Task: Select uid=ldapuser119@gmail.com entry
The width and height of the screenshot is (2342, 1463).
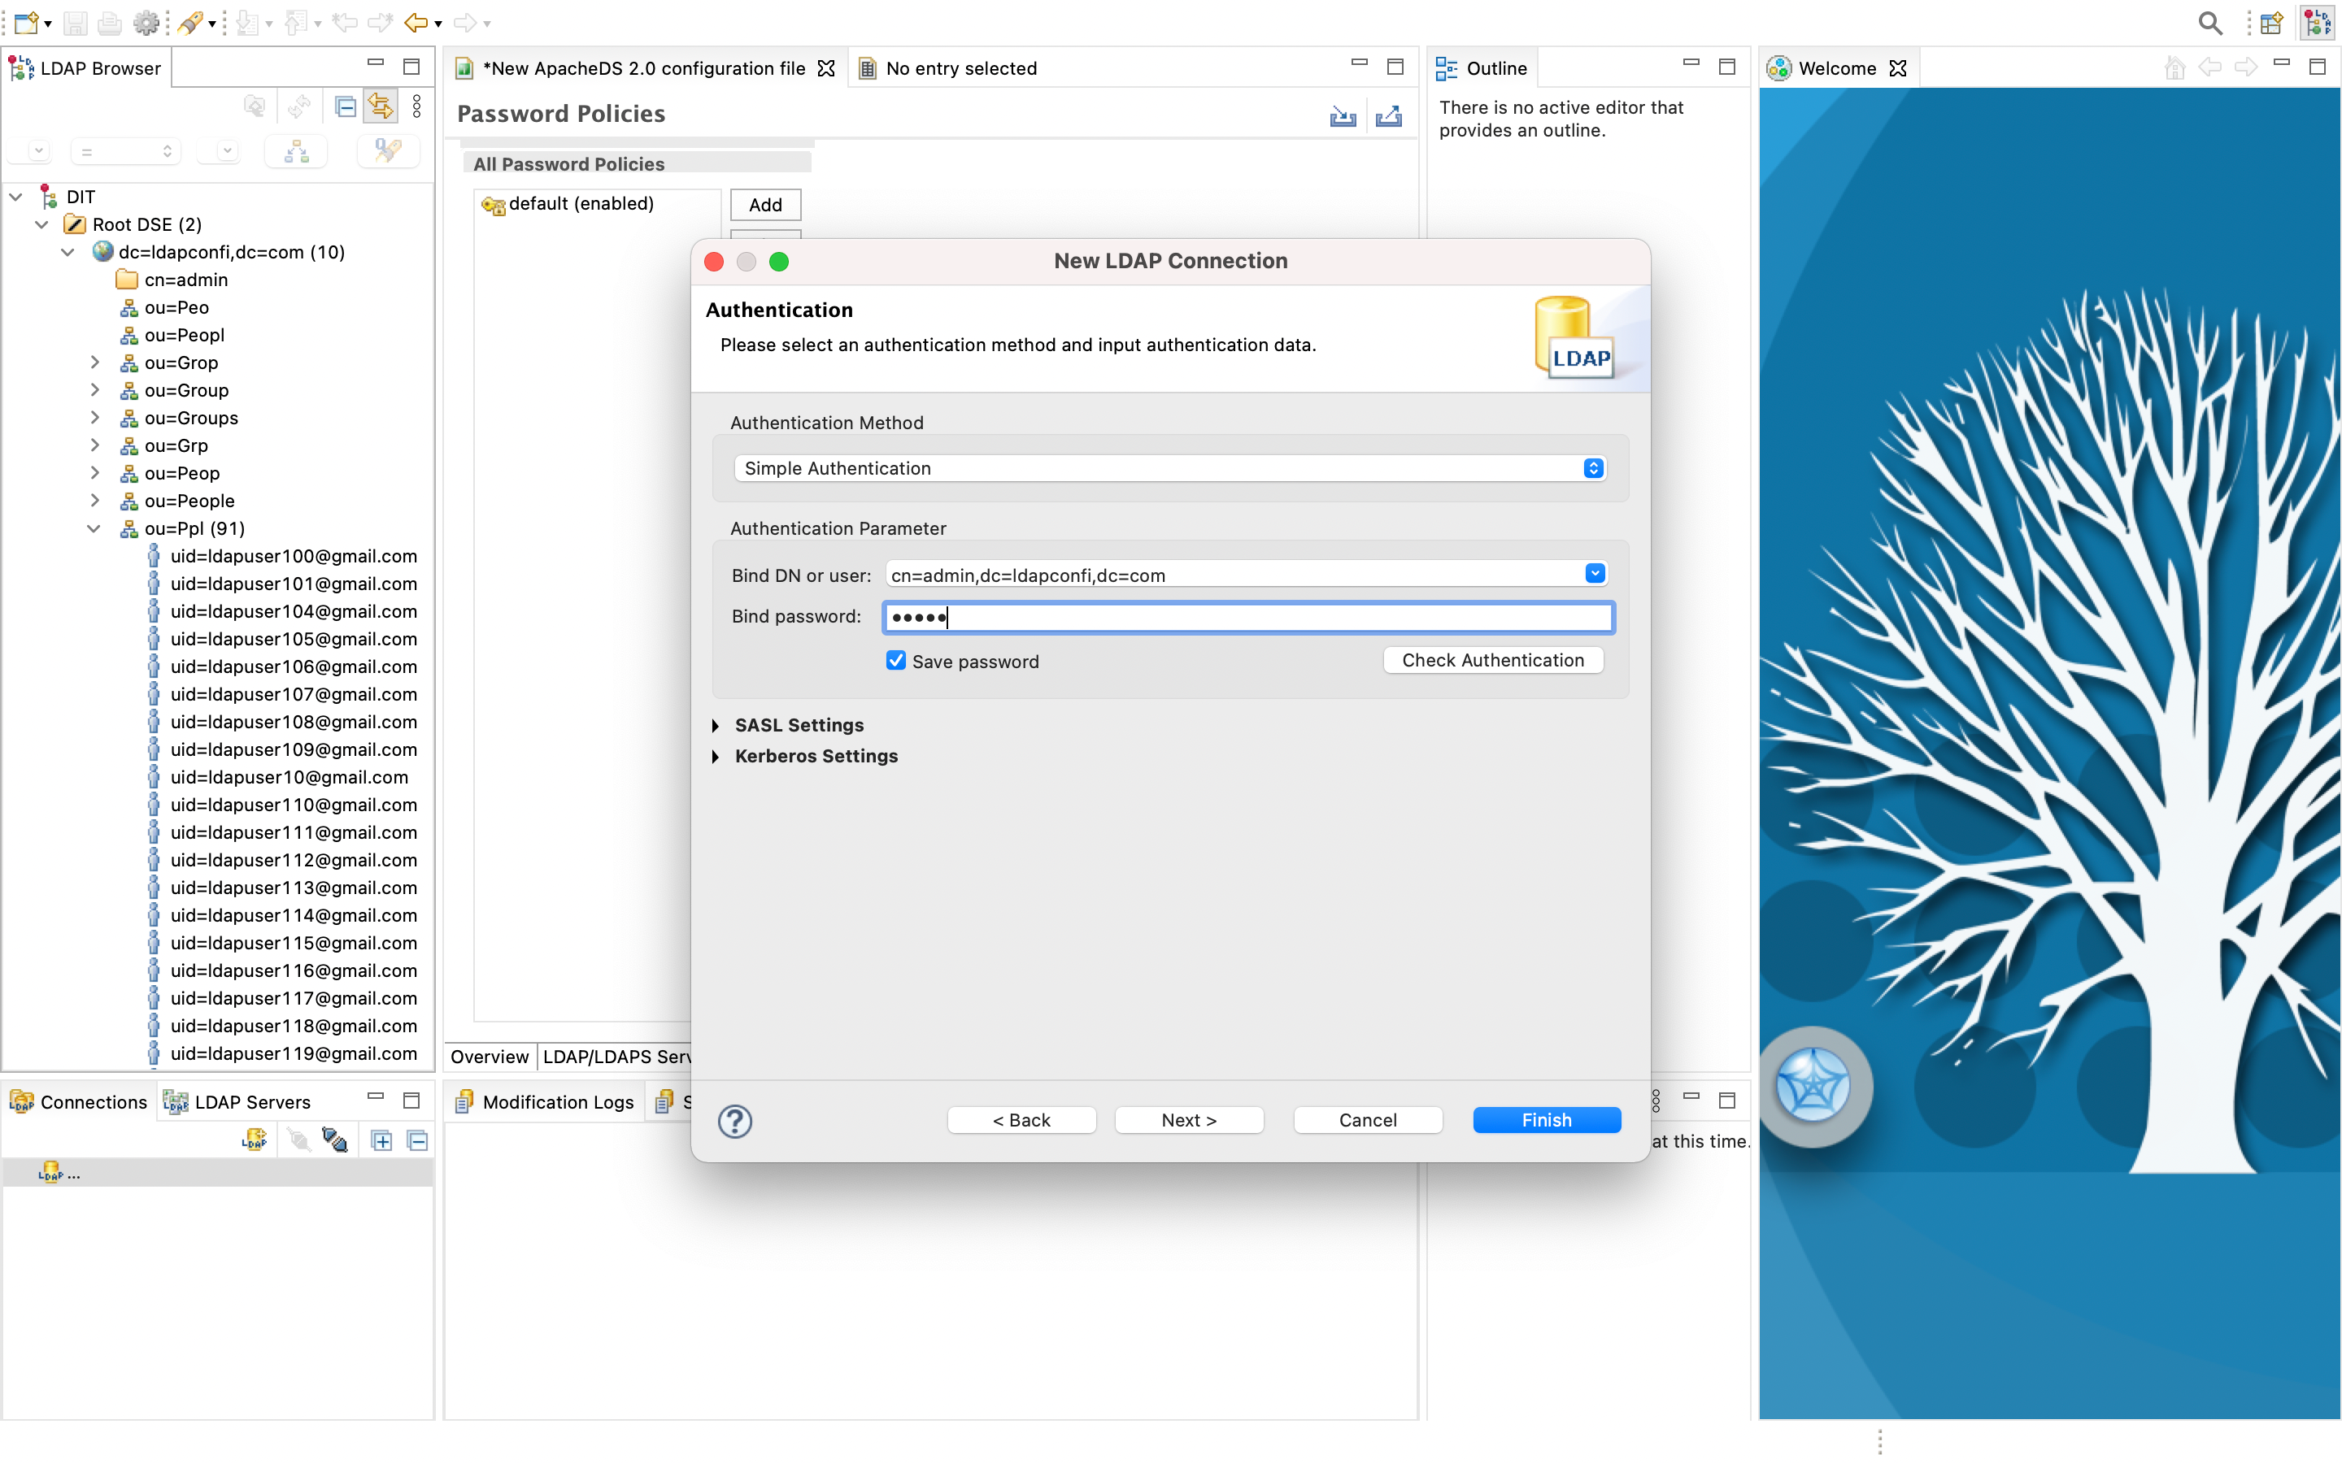Action: pyautogui.click(x=283, y=1053)
